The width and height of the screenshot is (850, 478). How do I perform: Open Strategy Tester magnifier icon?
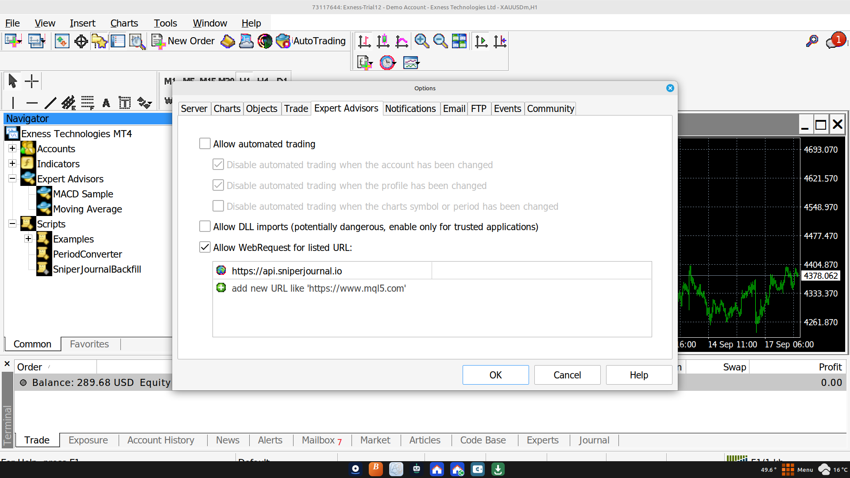pos(137,41)
